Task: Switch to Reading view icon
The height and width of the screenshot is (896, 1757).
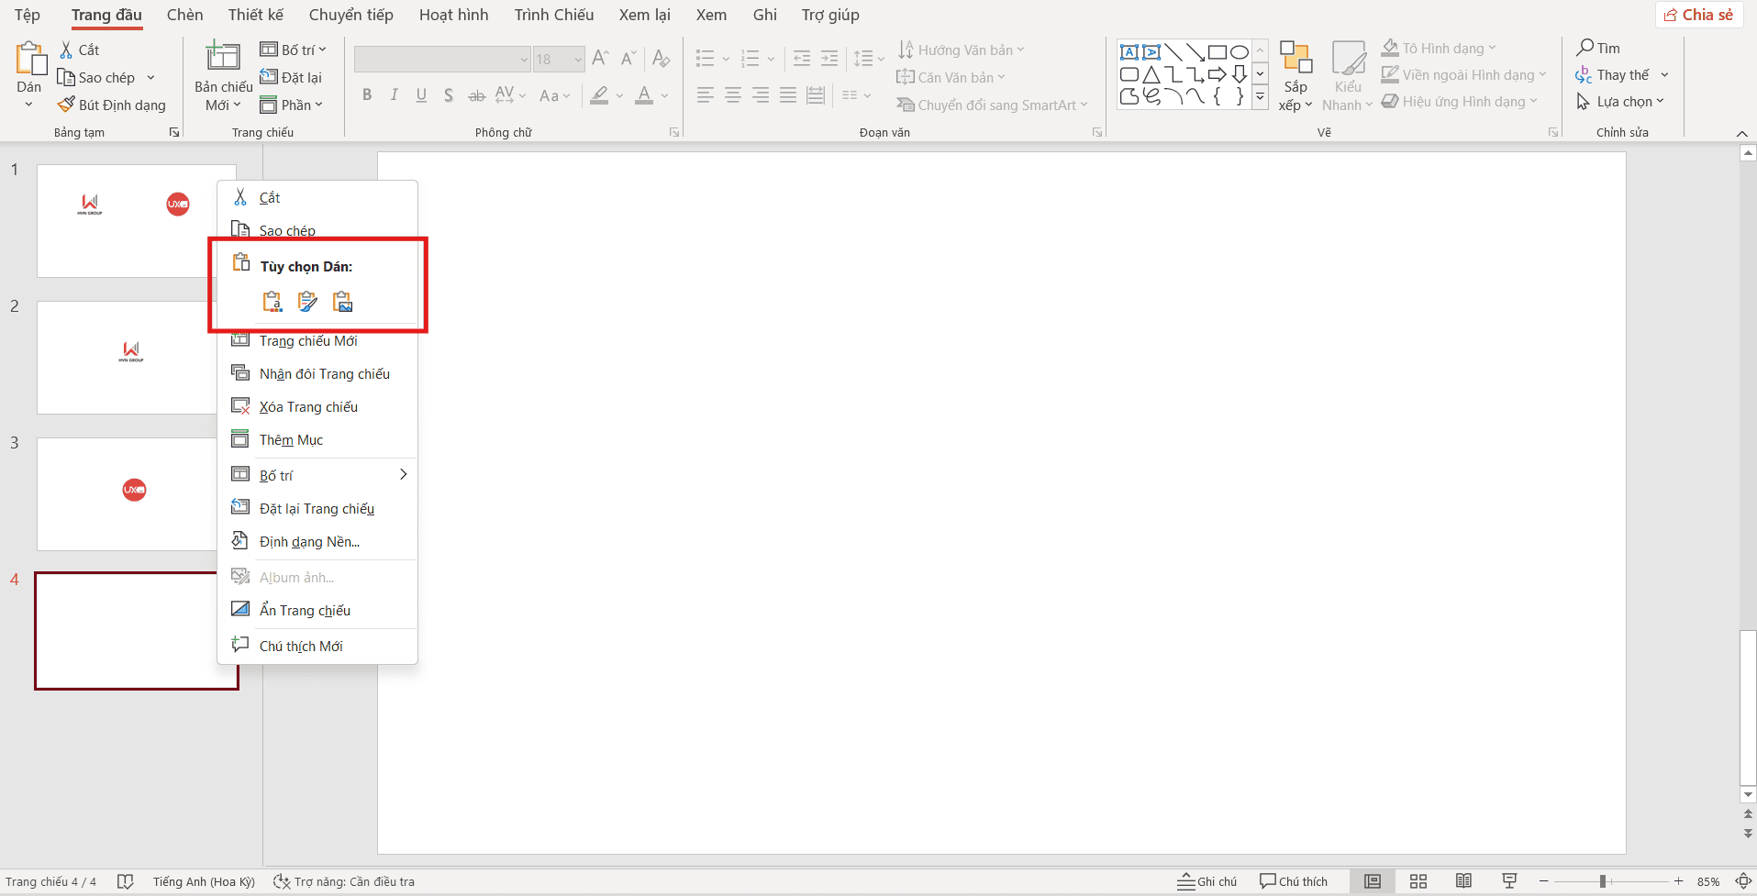Action: click(x=1463, y=881)
